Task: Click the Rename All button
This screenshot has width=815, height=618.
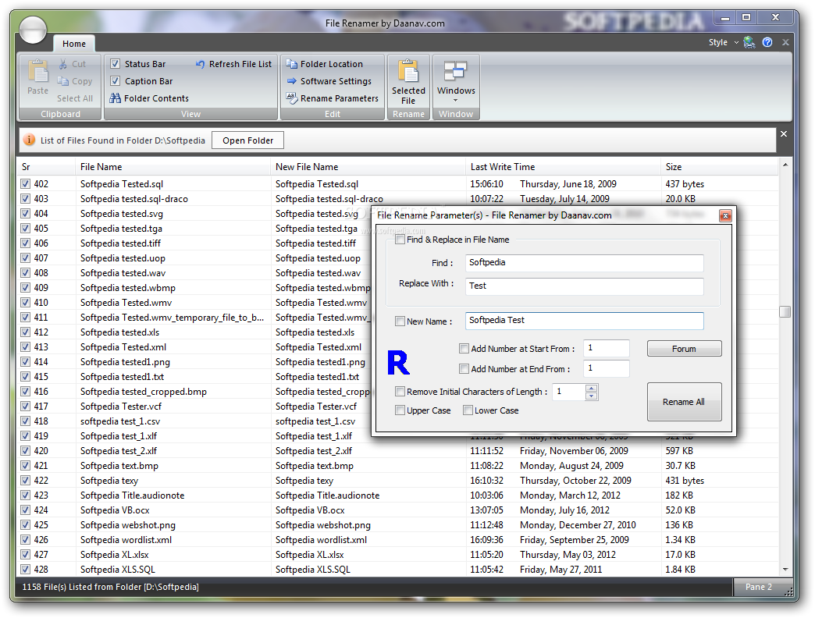Action: [x=684, y=401]
